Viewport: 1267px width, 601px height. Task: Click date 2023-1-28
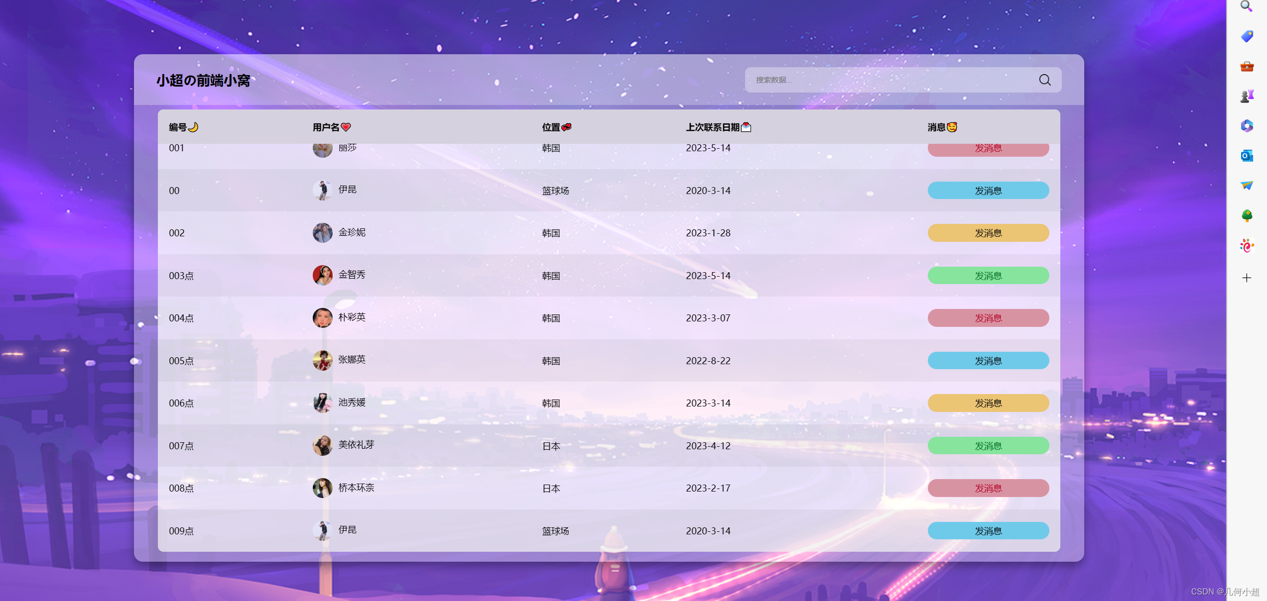click(708, 233)
